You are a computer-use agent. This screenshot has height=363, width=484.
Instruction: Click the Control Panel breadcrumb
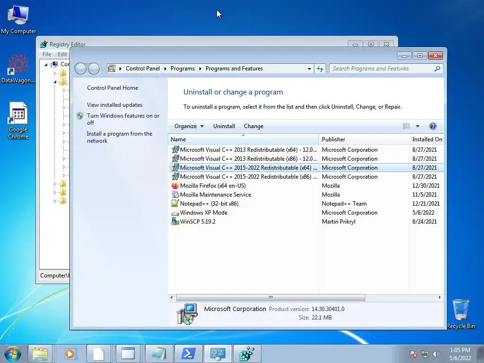143,69
